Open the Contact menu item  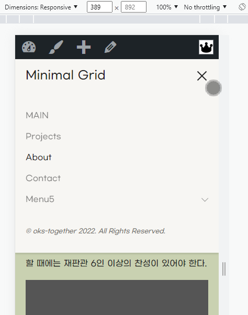pos(43,178)
